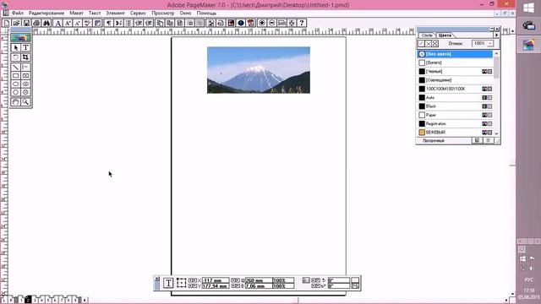541x304 pixels.
Task: Click the Zoom In toolbar icon
Action: (x=262, y=23)
